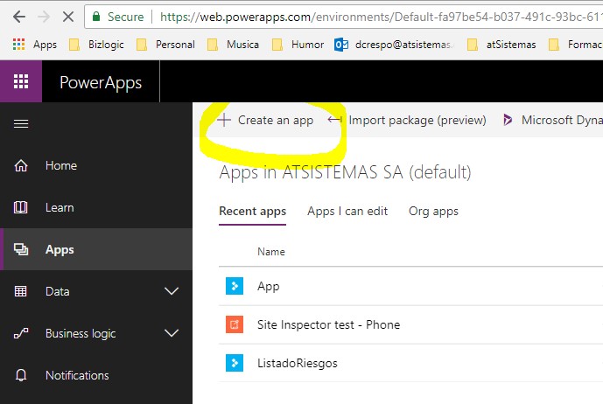The width and height of the screenshot is (603, 404).
Task: Expand the Data section chevron
Action: click(172, 291)
